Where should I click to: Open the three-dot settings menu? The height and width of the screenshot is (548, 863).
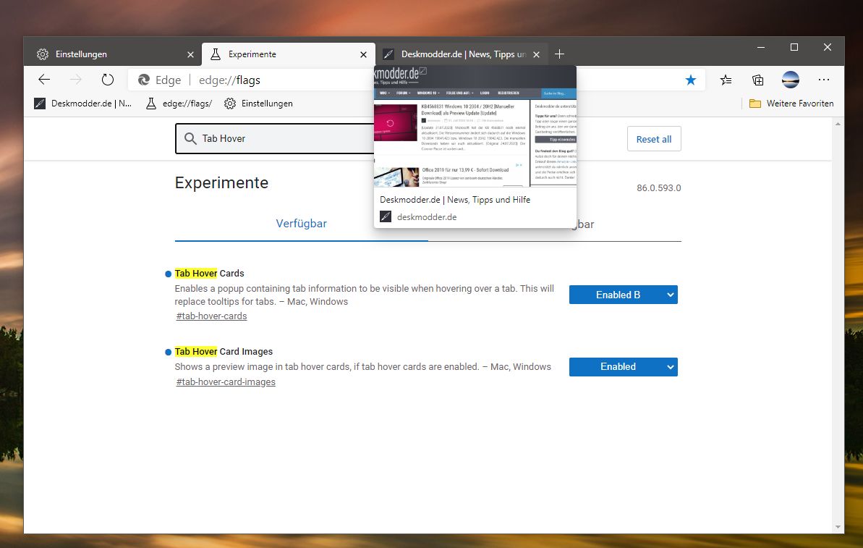pyautogui.click(x=823, y=80)
